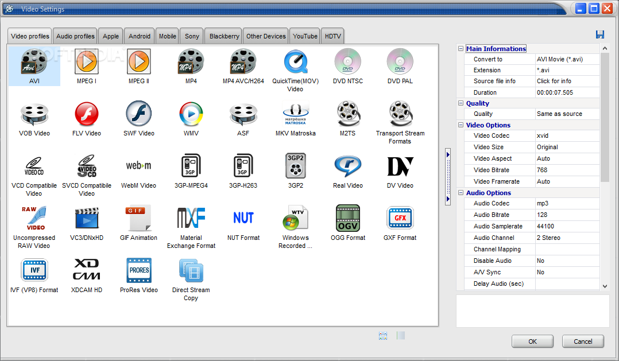Switch to the HDTV tab
Screen dimensions: 619x361
[333, 36]
